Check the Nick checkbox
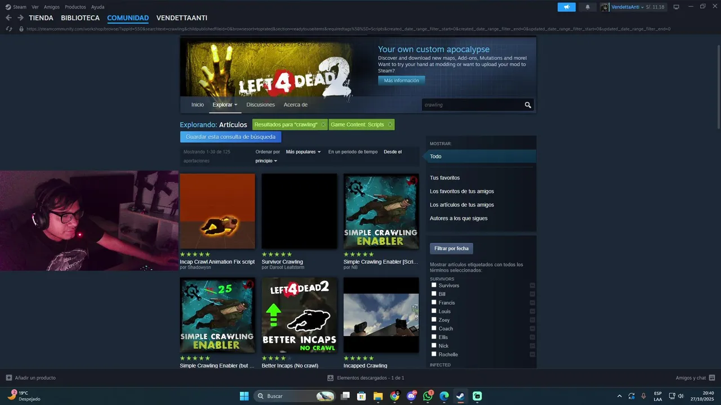 coord(434,345)
